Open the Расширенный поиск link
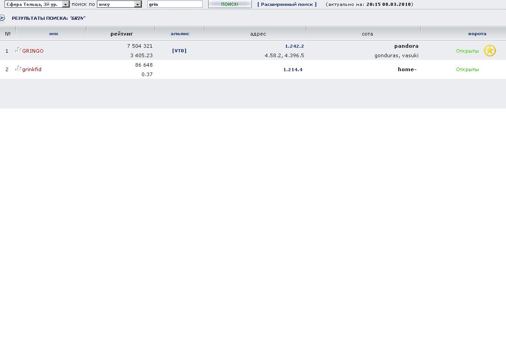The image size is (506, 346). click(x=287, y=5)
